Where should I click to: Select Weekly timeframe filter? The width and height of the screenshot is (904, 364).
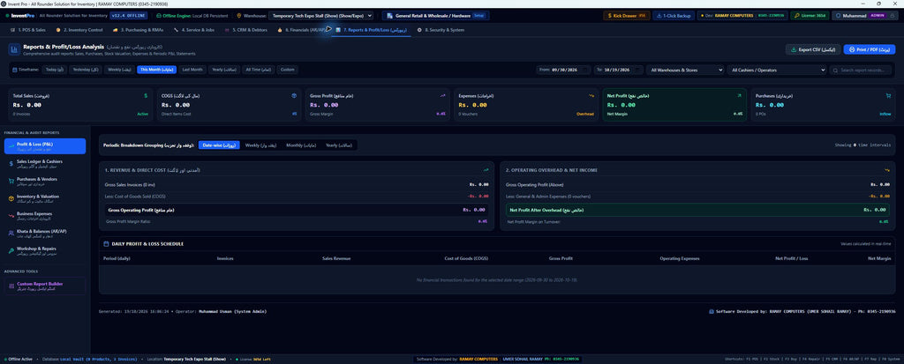[120, 70]
